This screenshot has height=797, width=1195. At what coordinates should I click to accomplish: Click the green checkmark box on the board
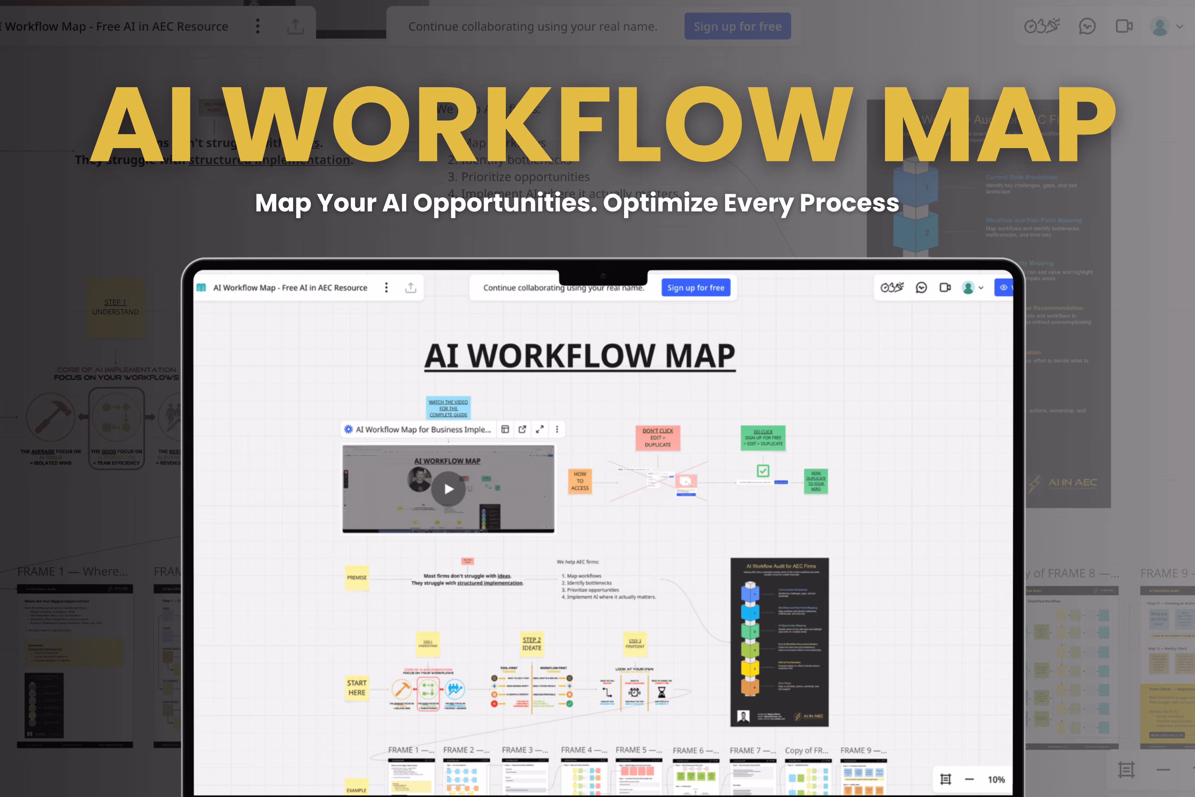tap(763, 471)
